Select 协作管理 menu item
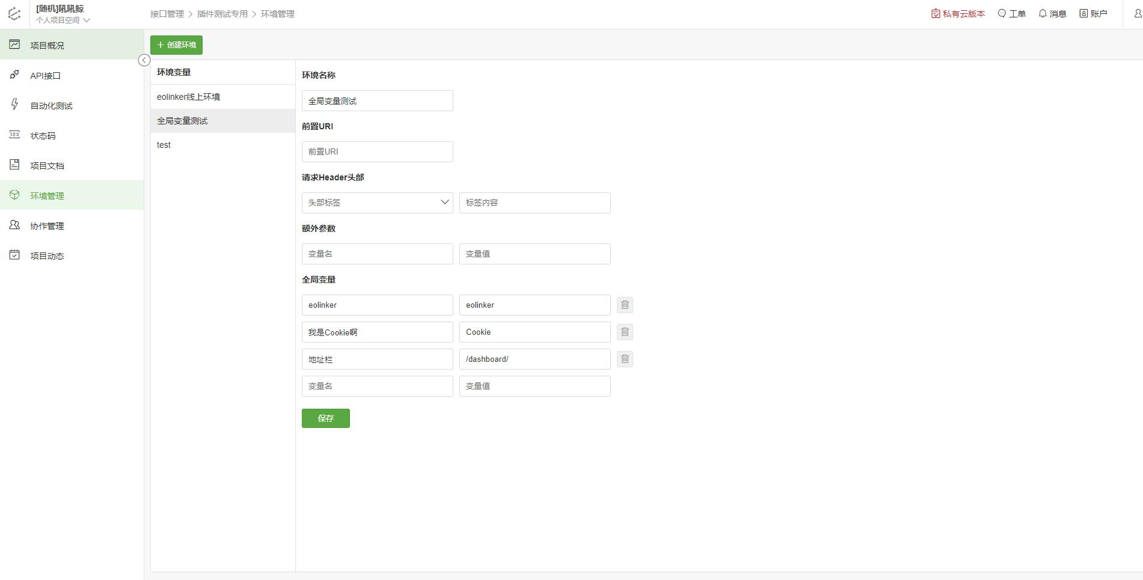The height and width of the screenshot is (580, 1143). tap(72, 225)
